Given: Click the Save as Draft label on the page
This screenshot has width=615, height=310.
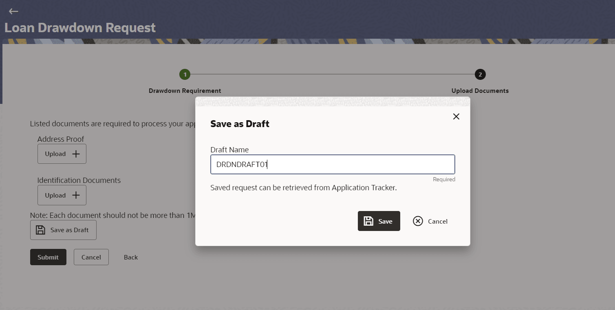Looking at the screenshot, I should coord(69,230).
